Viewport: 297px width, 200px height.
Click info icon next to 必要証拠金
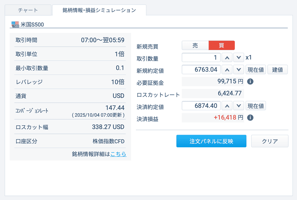click(x=250, y=82)
